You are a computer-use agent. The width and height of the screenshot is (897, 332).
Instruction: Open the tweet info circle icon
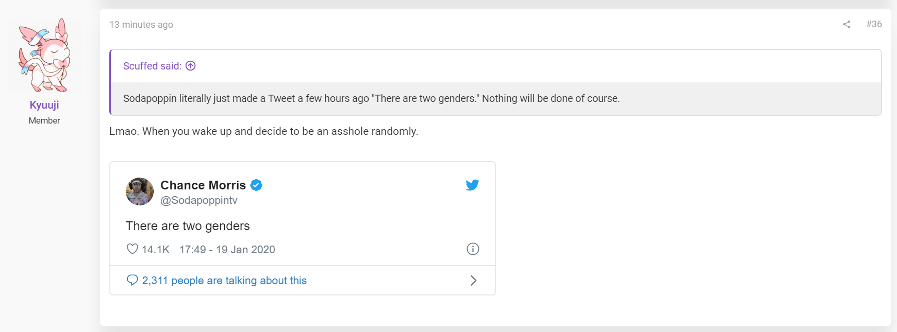[473, 249]
